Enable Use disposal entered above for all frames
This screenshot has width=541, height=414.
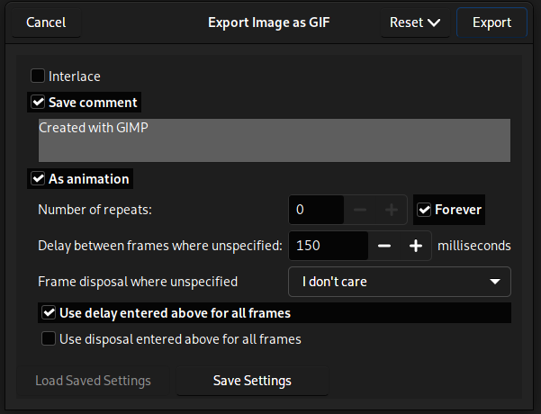49,339
